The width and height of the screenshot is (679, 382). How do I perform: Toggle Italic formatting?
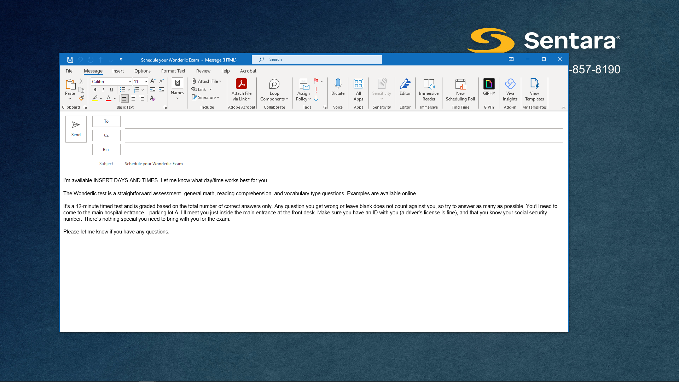(103, 90)
